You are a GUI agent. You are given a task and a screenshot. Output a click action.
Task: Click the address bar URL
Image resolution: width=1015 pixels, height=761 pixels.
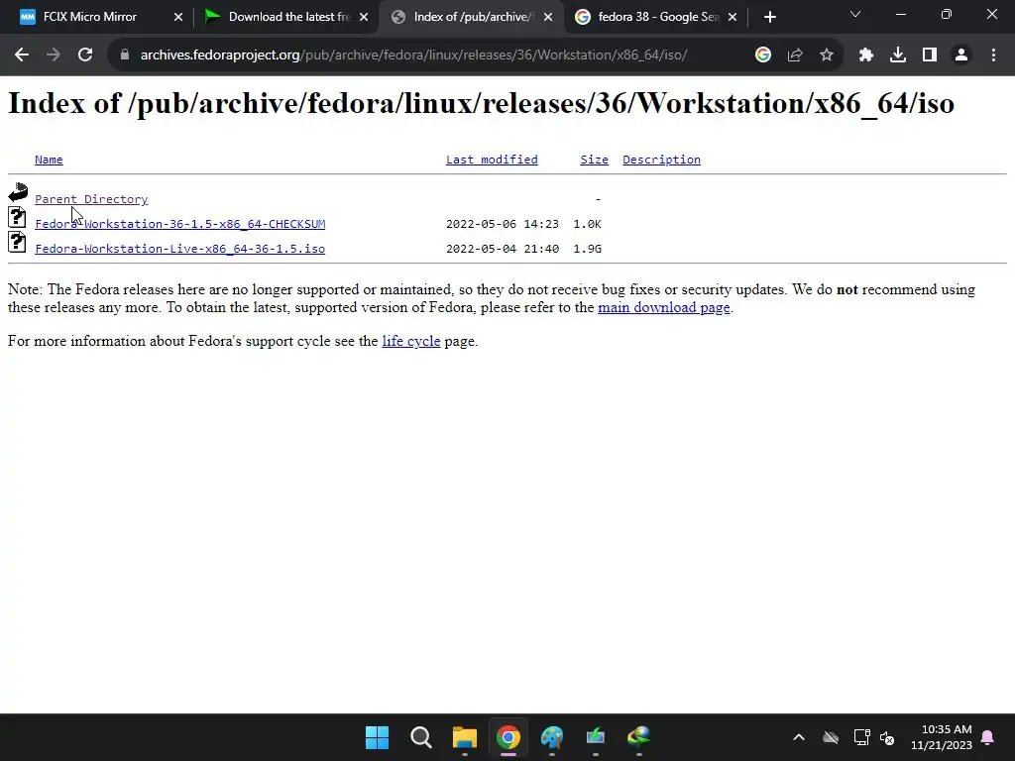pyautogui.click(x=413, y=55)
